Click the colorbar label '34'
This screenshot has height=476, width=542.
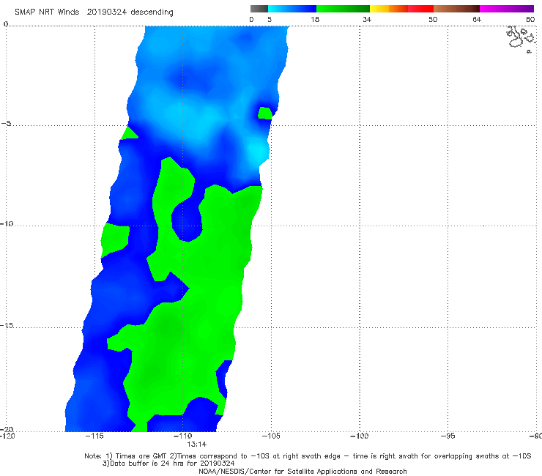tap(367, 20)
